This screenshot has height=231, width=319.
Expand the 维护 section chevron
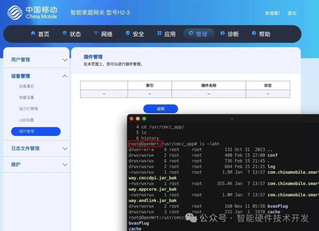(x=65, y=165)
